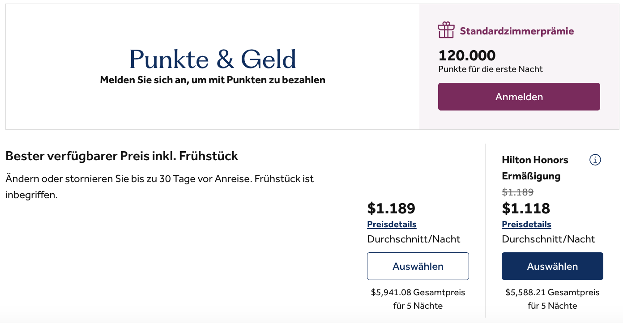This screenshot has height=323, width=623.
Task: Click the Standardzimmerprämie label
Action: 516,31
